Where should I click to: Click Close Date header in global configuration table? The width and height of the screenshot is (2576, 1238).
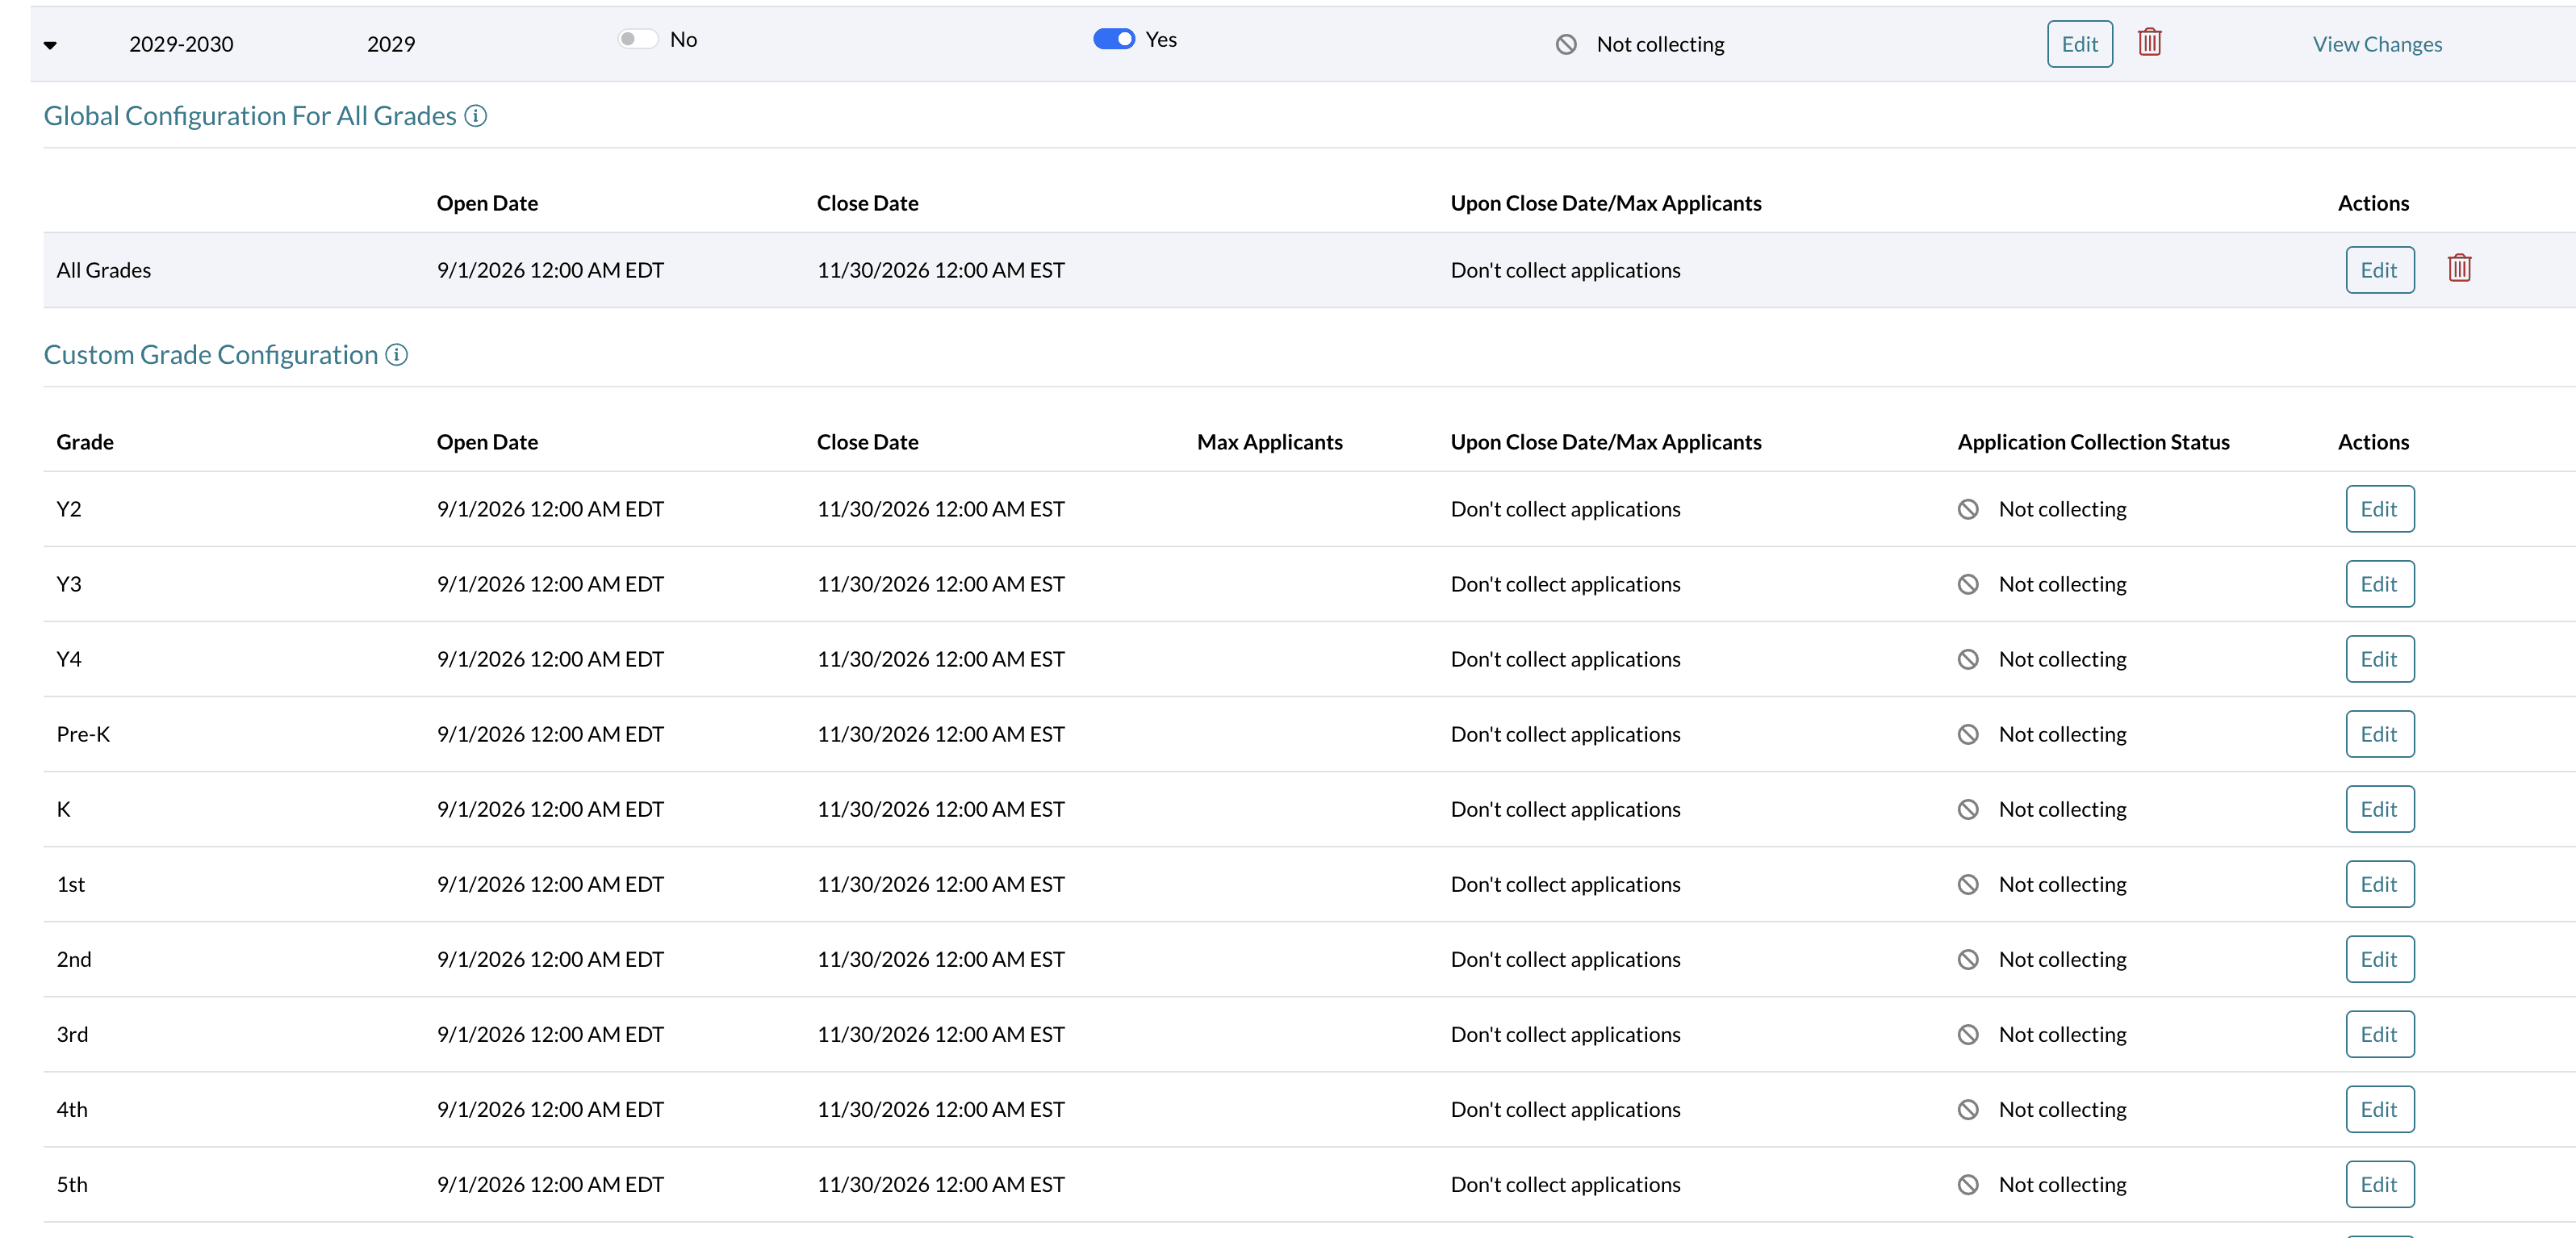[867, 203]
